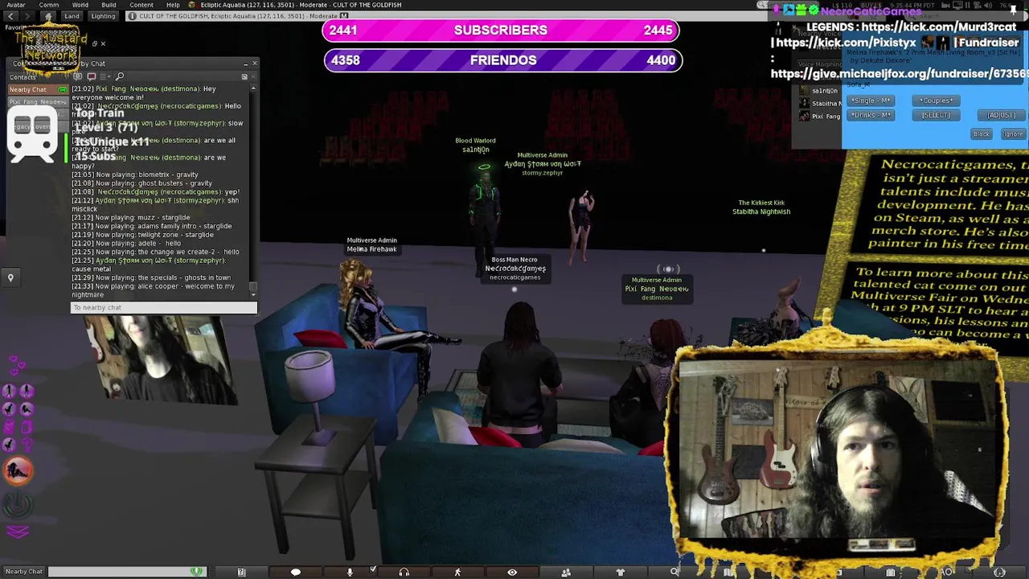Click the orange avatar HUD icon on left
The width and height of the screenshot is (1029, 579).
(18, 471)
